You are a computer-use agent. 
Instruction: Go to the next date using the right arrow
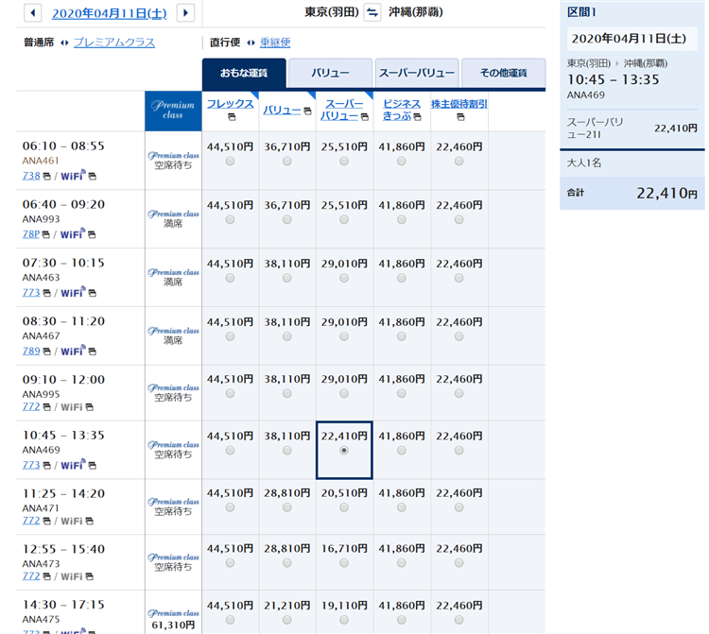[185, 13]
